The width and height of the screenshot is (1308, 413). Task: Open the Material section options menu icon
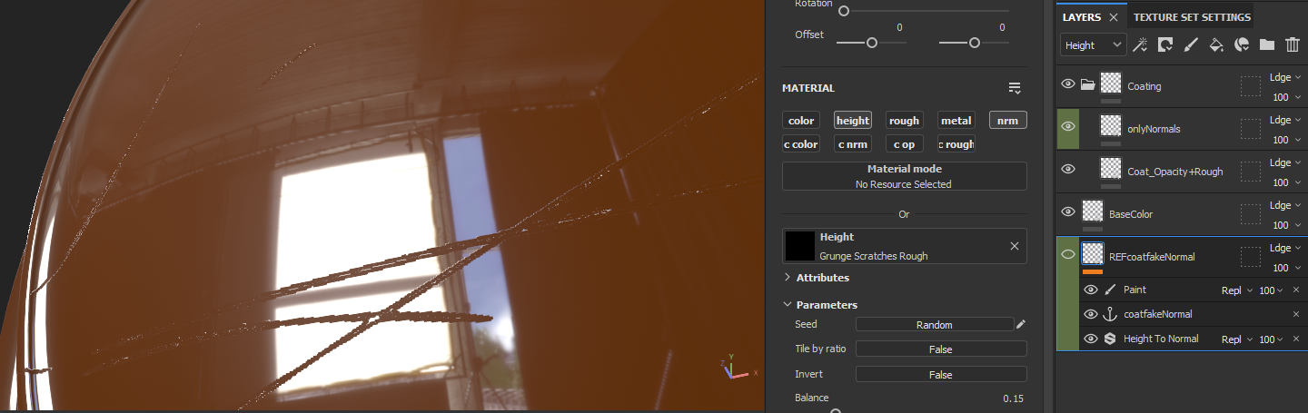click(1015, 88)
